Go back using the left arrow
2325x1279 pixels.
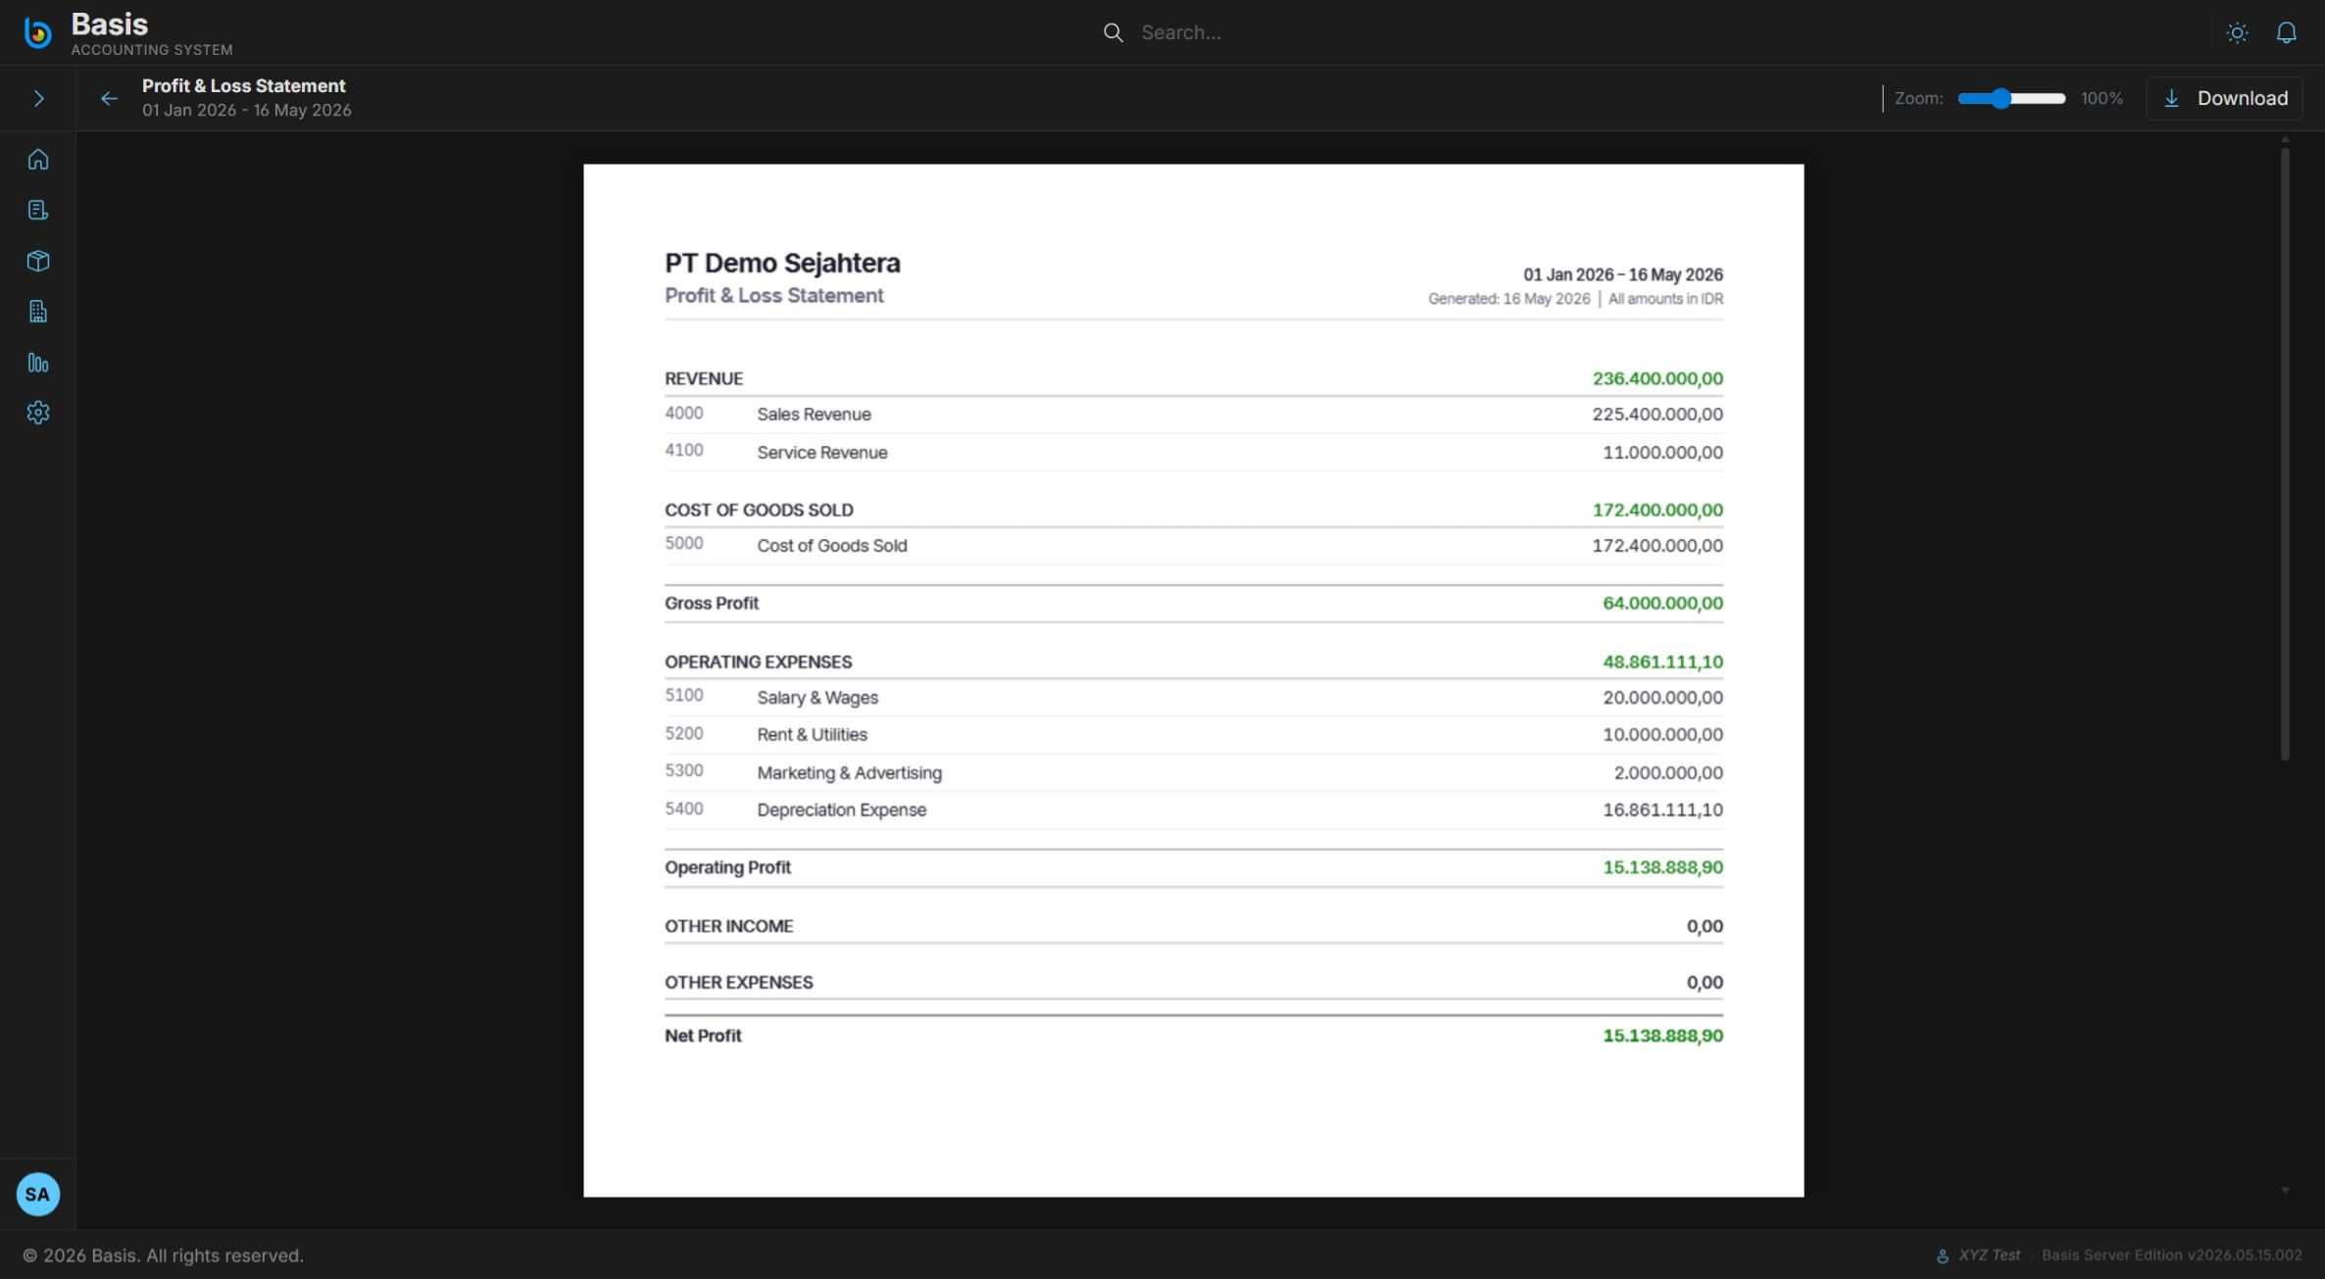point(109,98)
